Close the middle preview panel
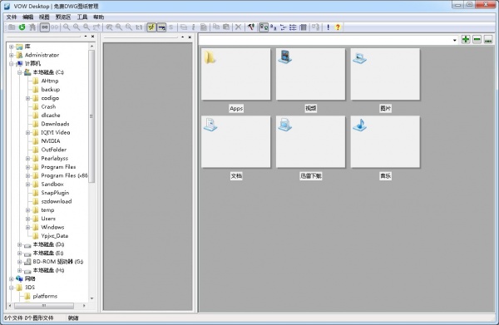Image resolution: width=499 pixels, height=325 pixels. point(190,37)
